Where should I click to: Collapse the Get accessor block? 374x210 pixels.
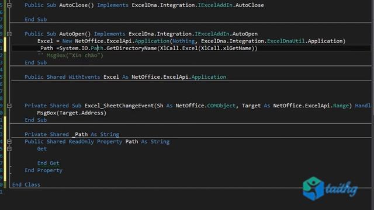[9, 149]
